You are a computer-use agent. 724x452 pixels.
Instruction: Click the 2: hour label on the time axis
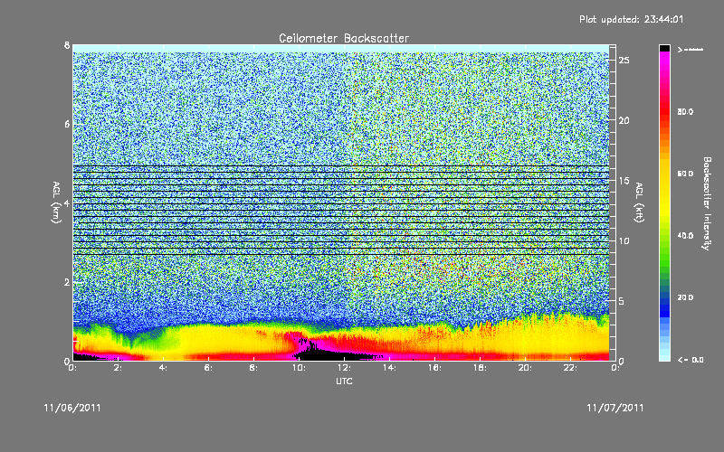point(119,368)
